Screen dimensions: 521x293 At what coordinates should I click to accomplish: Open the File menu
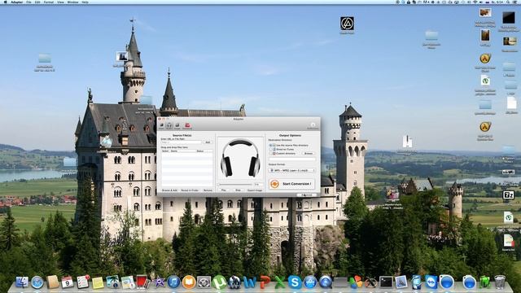point(28,2)
